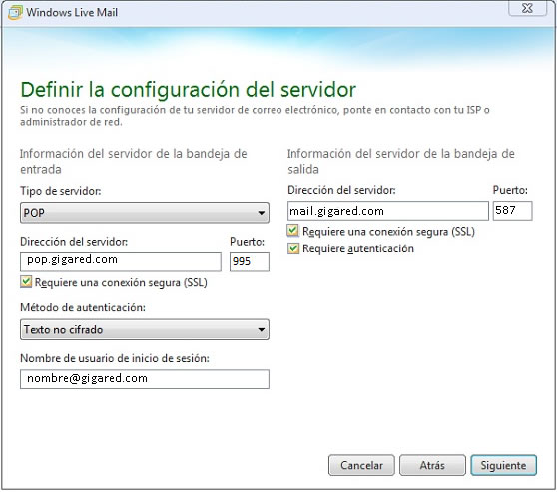This screenshot has height=492, width=557.
Task: Click the nombre@gigared.com username field
Action: [x=145, y=379]
